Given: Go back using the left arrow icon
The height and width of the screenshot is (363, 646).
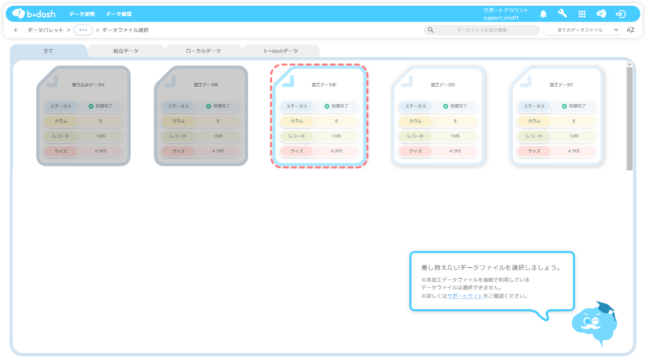Looking at the screenshot, I should [16, 30].
